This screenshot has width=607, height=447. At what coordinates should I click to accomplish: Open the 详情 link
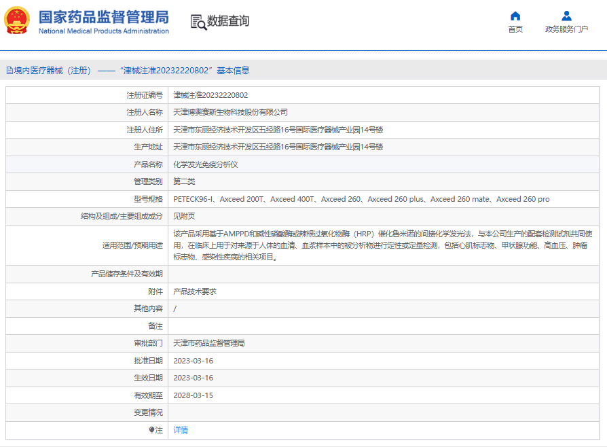pos(181,430)
